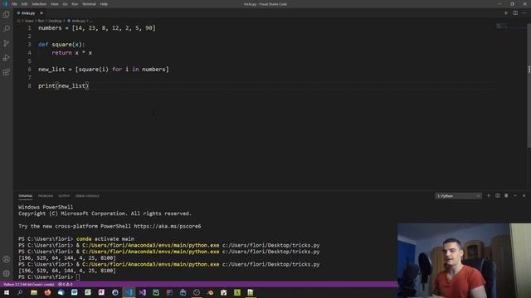The width and height of the screenshot is (531, 298).
Task: Click 'conda activate main' terminal command
Action: point(105,239)
